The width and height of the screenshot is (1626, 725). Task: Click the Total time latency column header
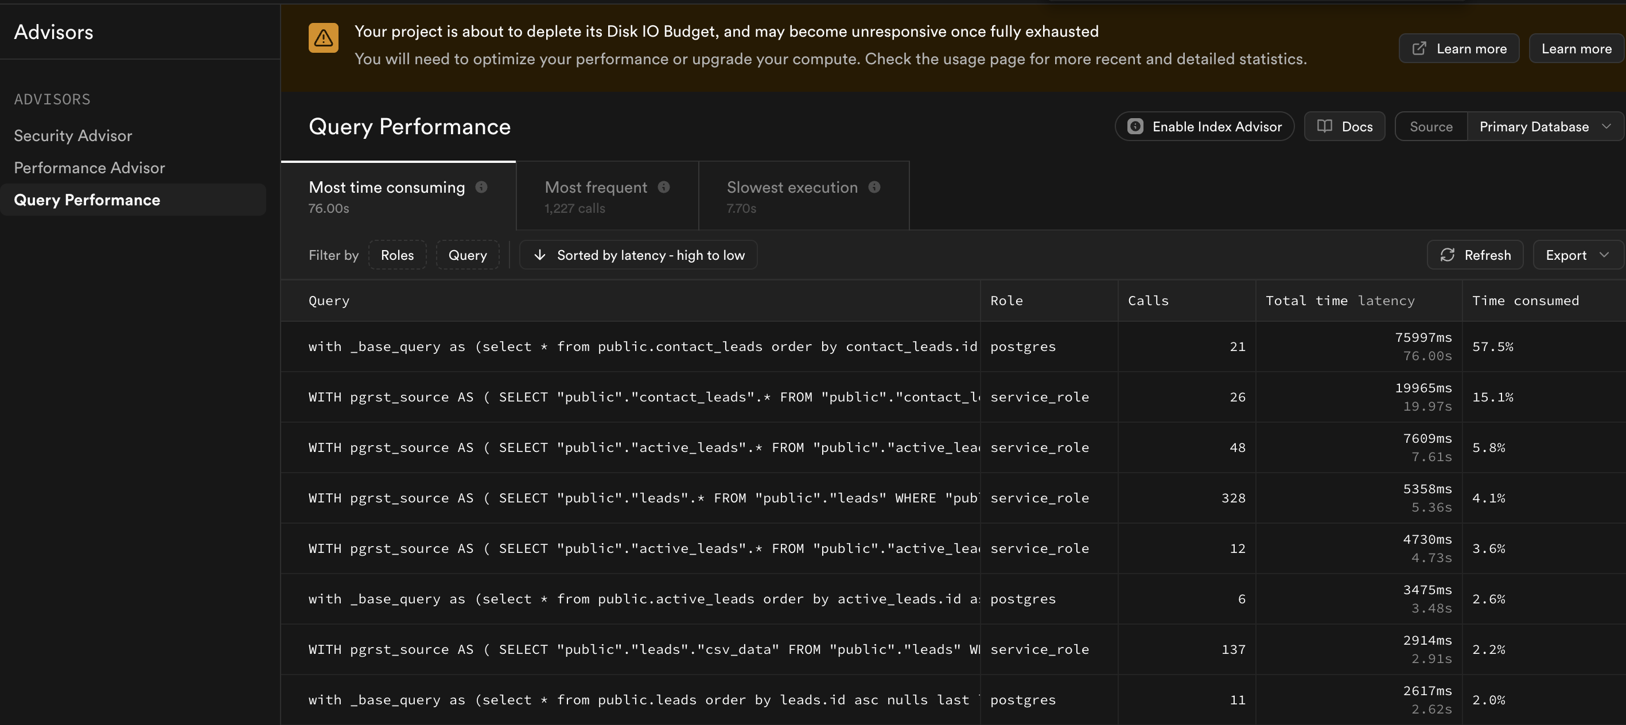[x=1340, y=301]
